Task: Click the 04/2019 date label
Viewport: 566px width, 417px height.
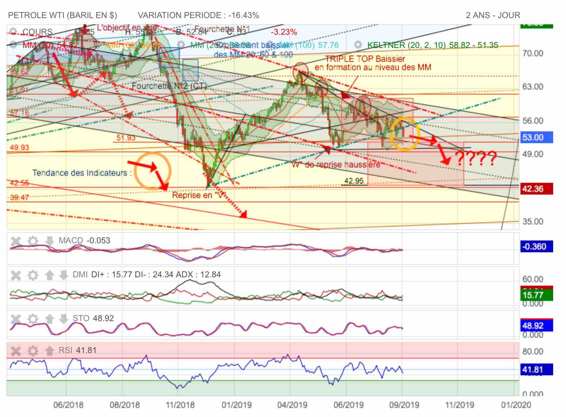Action: pyautogui.click(x=292, y=405)
